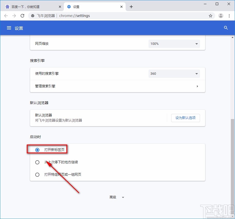Choose 打开特定网页或一组网页 startup option
Screen dimensions: 235x219
coord(37,174)
